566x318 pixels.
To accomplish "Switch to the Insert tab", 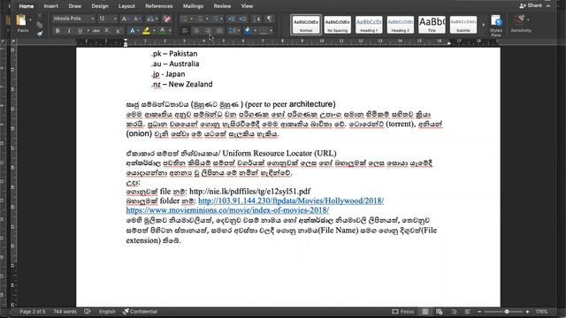I will pyautogui.click(x=50, y=6).
